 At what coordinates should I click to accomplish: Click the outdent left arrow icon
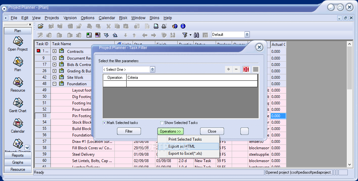coord(145,35)
